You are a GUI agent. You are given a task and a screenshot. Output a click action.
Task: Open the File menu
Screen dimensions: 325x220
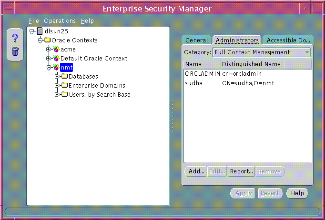[33, 21]
